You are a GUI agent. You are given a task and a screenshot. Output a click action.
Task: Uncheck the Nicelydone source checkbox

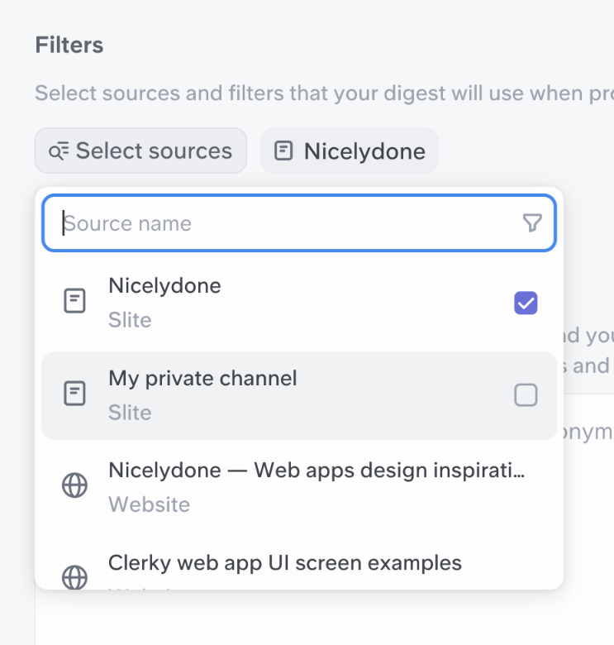[526, 303]
